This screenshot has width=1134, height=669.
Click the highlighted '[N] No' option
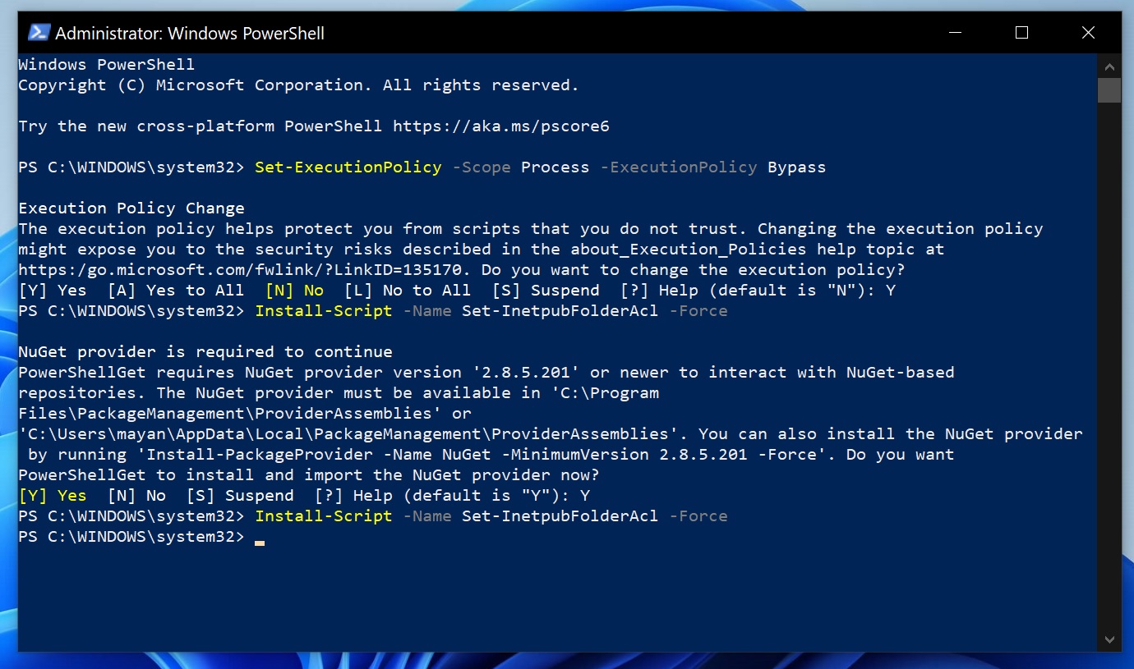tap(294, 291)
